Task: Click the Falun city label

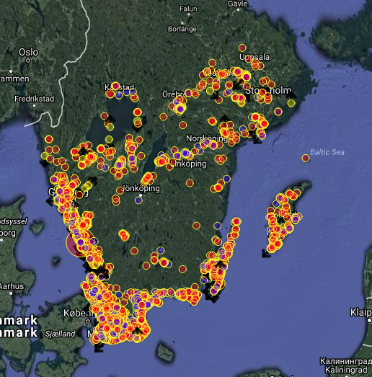Action: (x=188, y=9)
